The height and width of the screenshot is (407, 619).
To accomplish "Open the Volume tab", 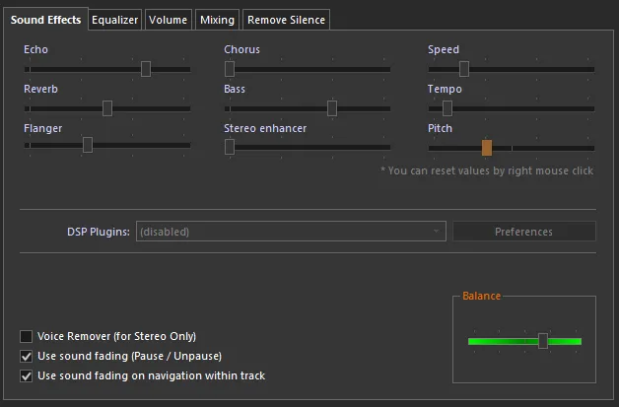I will pyautogui.click(x=169, y=20).
